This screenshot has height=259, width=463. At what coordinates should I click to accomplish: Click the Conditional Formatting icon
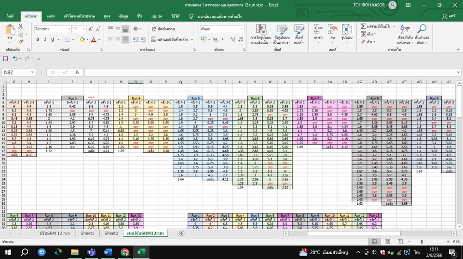(x=261, y=30)
